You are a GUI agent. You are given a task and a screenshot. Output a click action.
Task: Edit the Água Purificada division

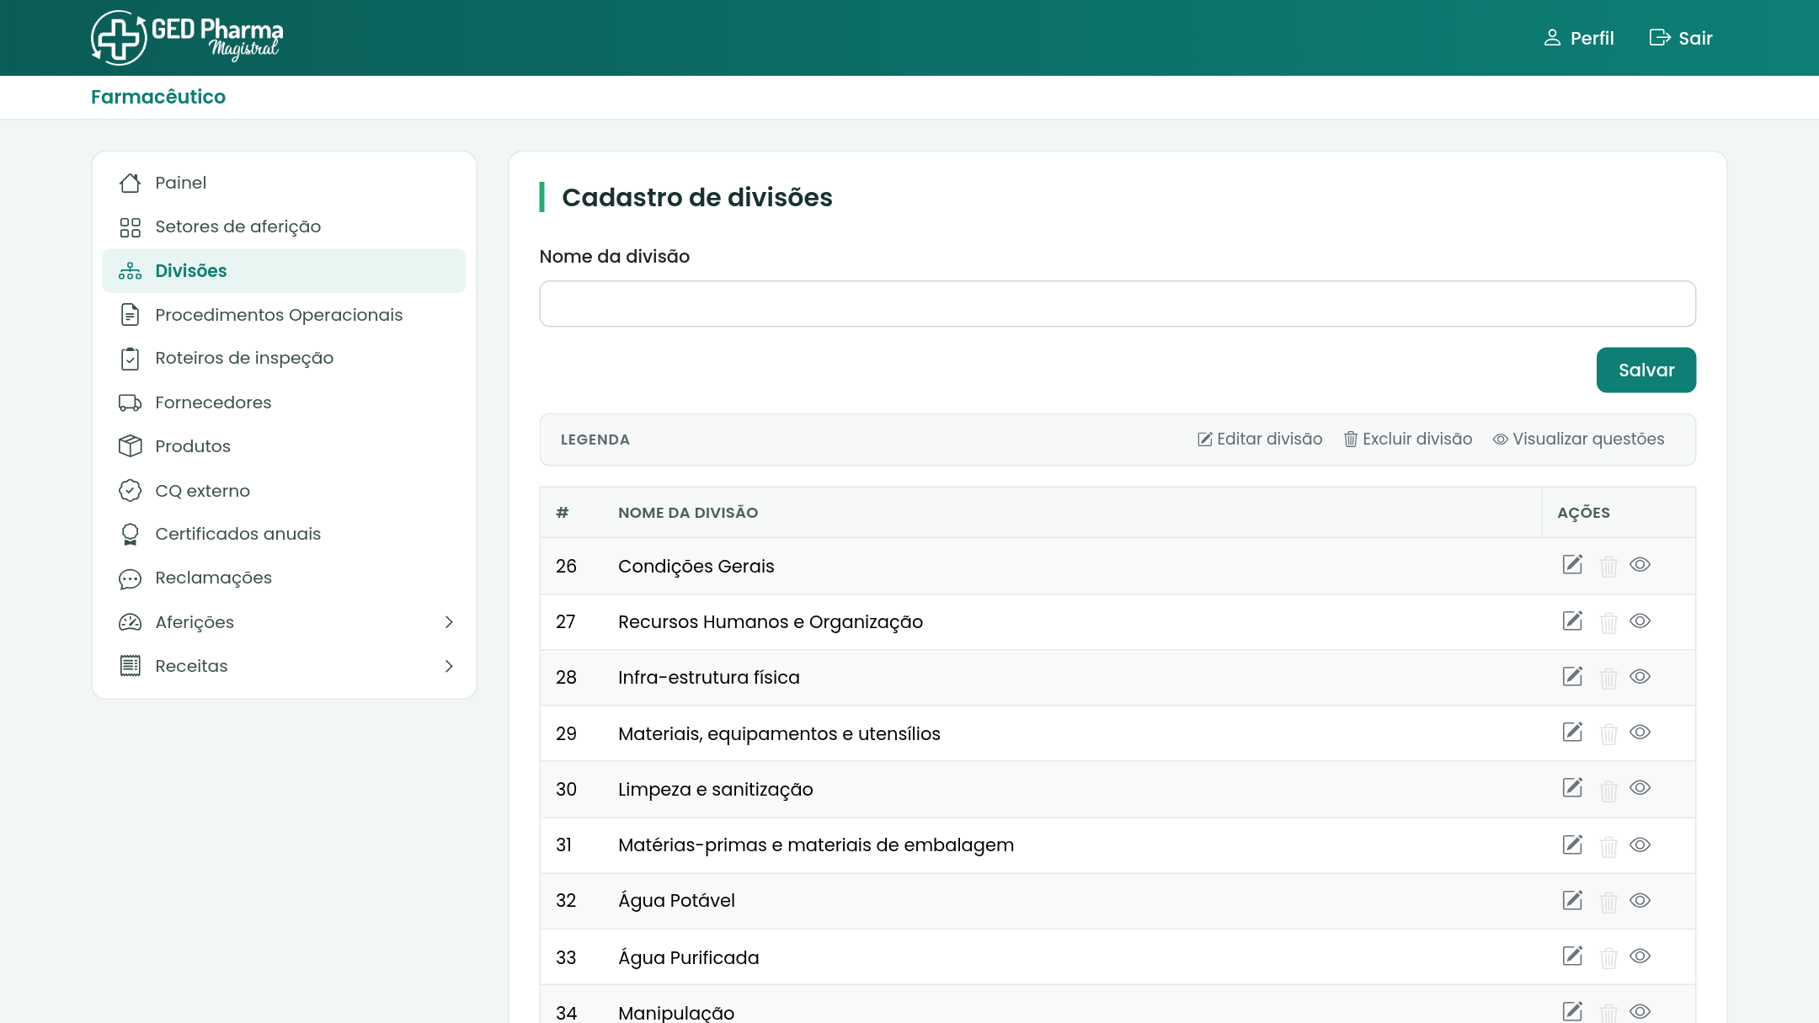coord(1572,956)
